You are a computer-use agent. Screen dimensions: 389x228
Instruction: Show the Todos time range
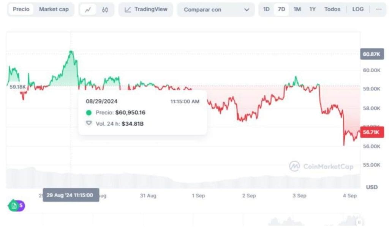tap(332, 9)
